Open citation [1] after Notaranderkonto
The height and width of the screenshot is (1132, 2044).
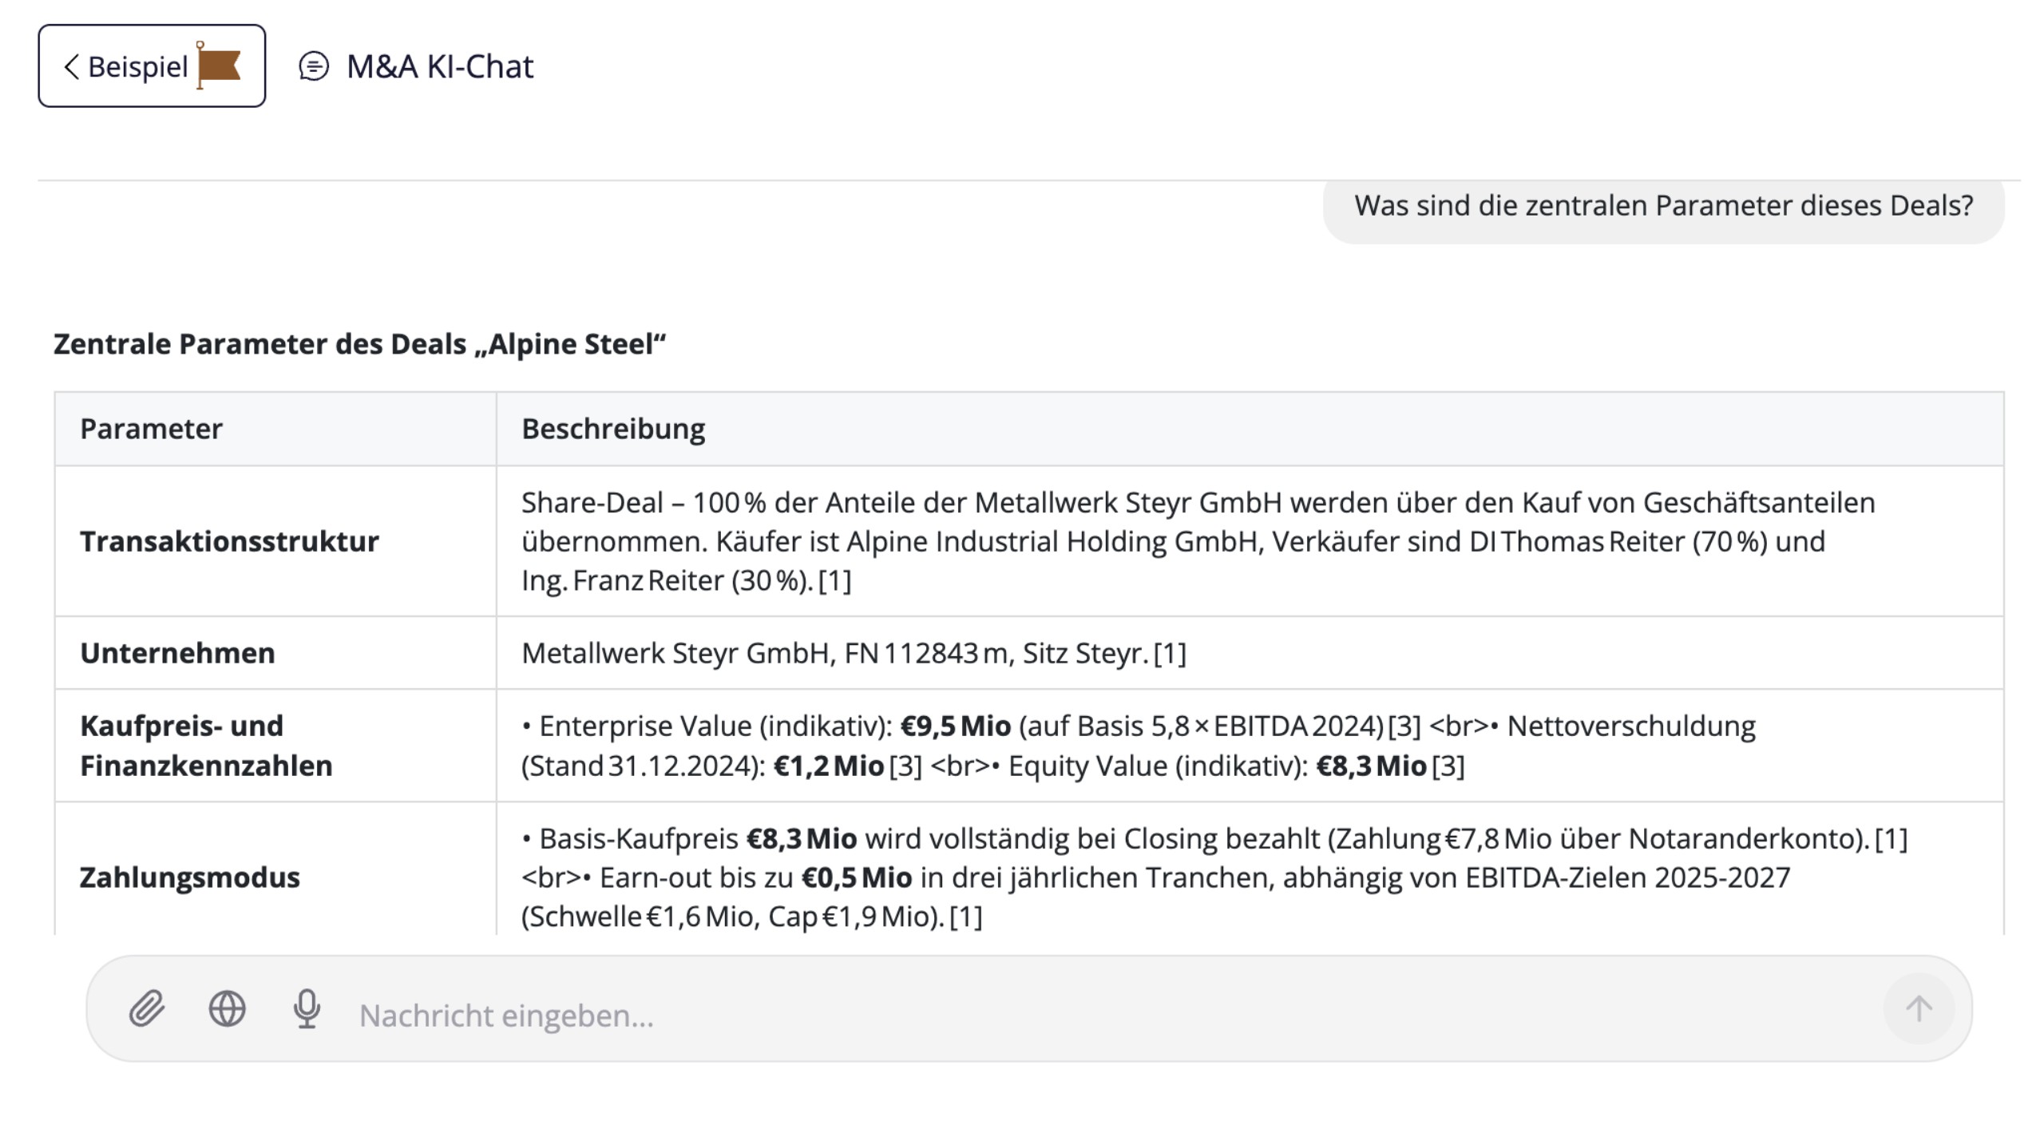[x=1891, y=839]
